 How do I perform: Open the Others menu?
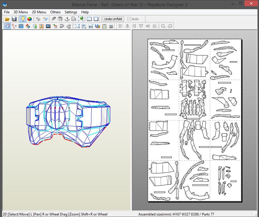tap(56, 12)
